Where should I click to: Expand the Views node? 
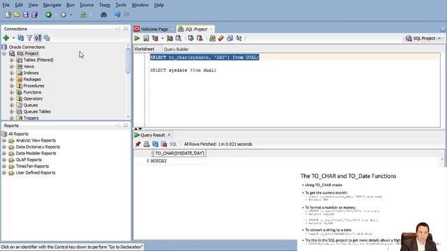pyautogui.click(x=12, y=66)
